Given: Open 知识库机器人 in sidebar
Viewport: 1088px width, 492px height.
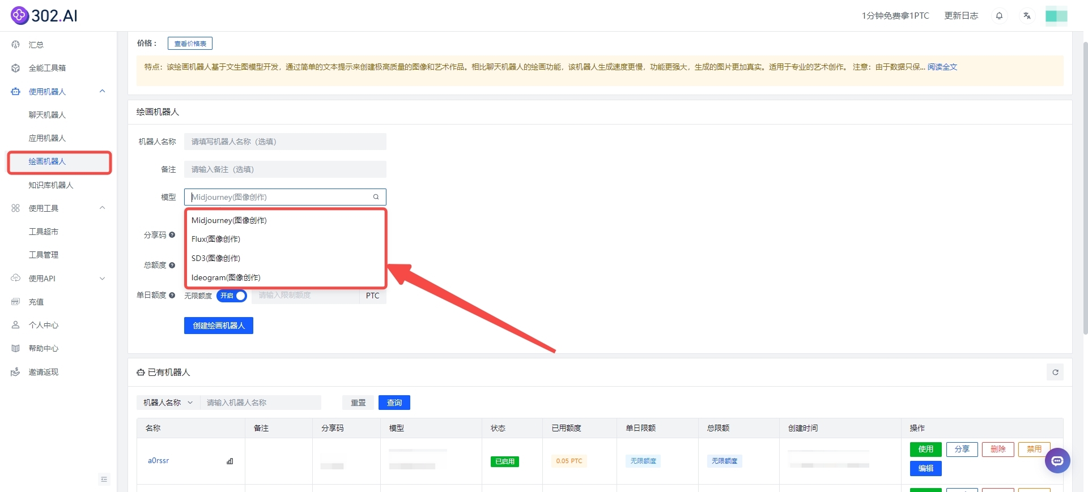Looking at the screenshot, I should 51,185.
